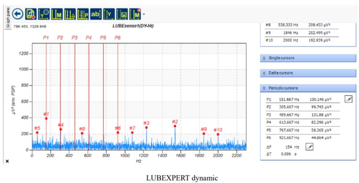Click the graph title LUBEsense1(DY-Ht)
The width and height of the screenshot is (359, 183).
coord(133,26)
